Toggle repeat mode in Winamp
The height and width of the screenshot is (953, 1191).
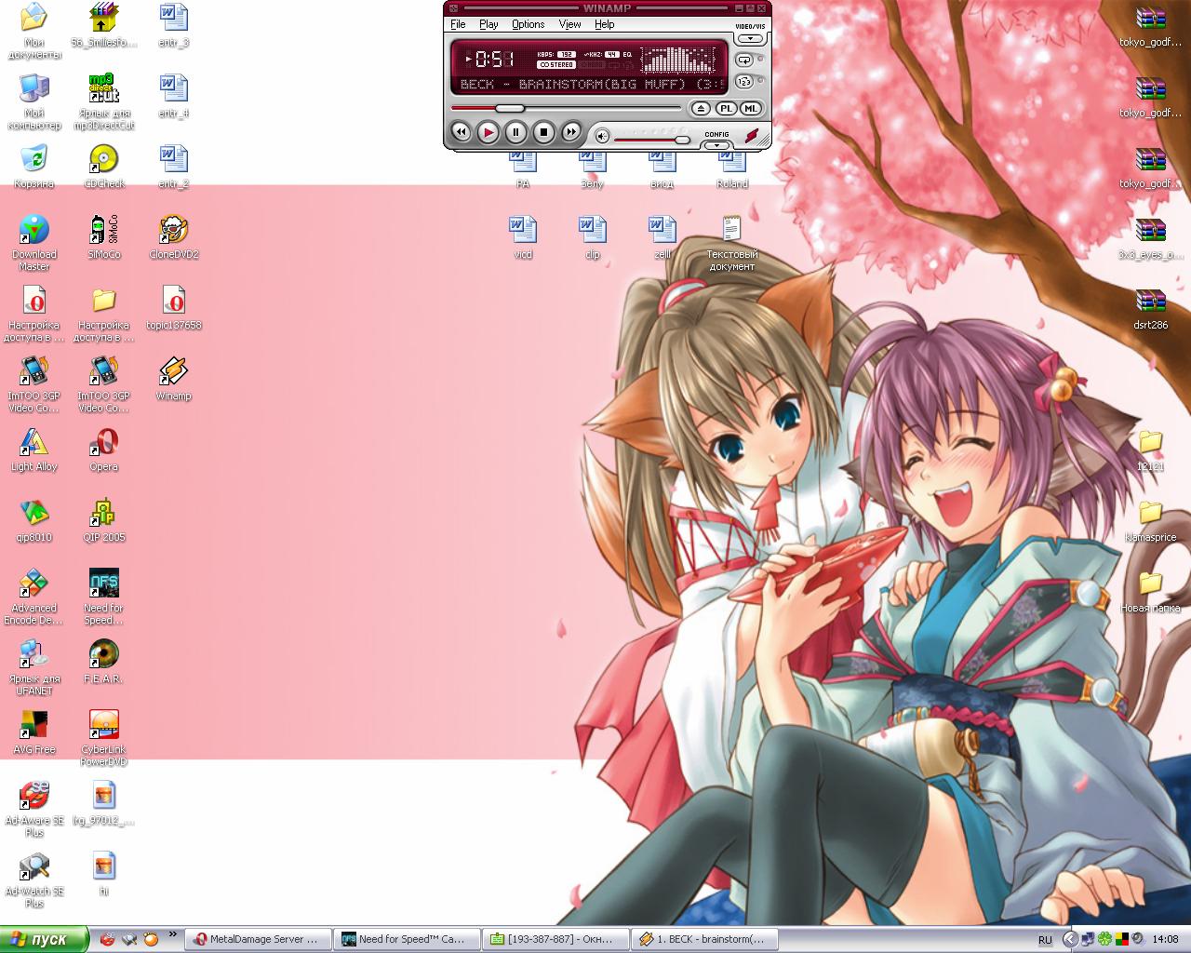point(744,60)
